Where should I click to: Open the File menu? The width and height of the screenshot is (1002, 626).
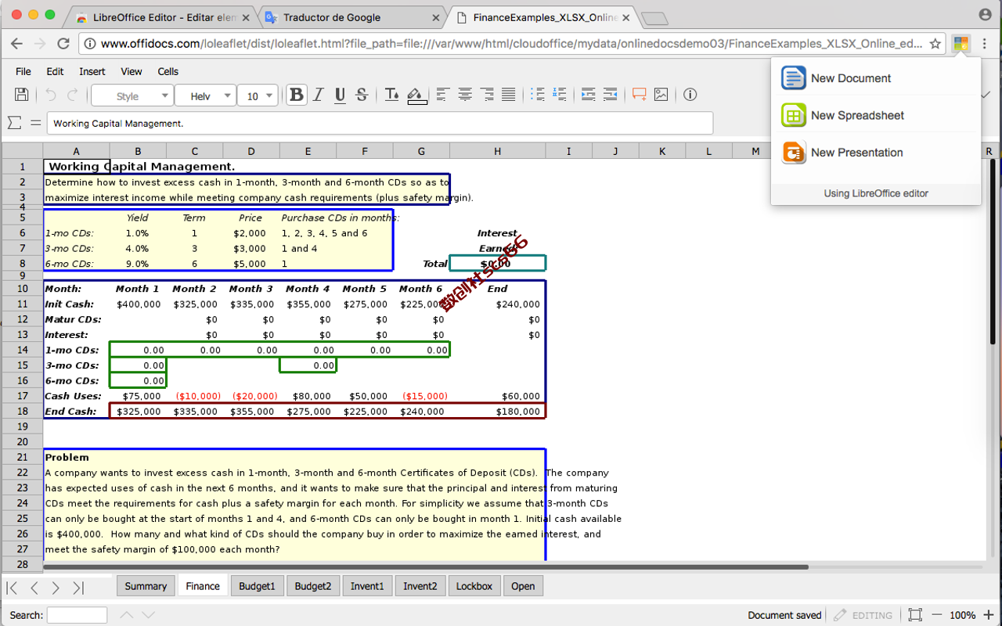point(23,71)
